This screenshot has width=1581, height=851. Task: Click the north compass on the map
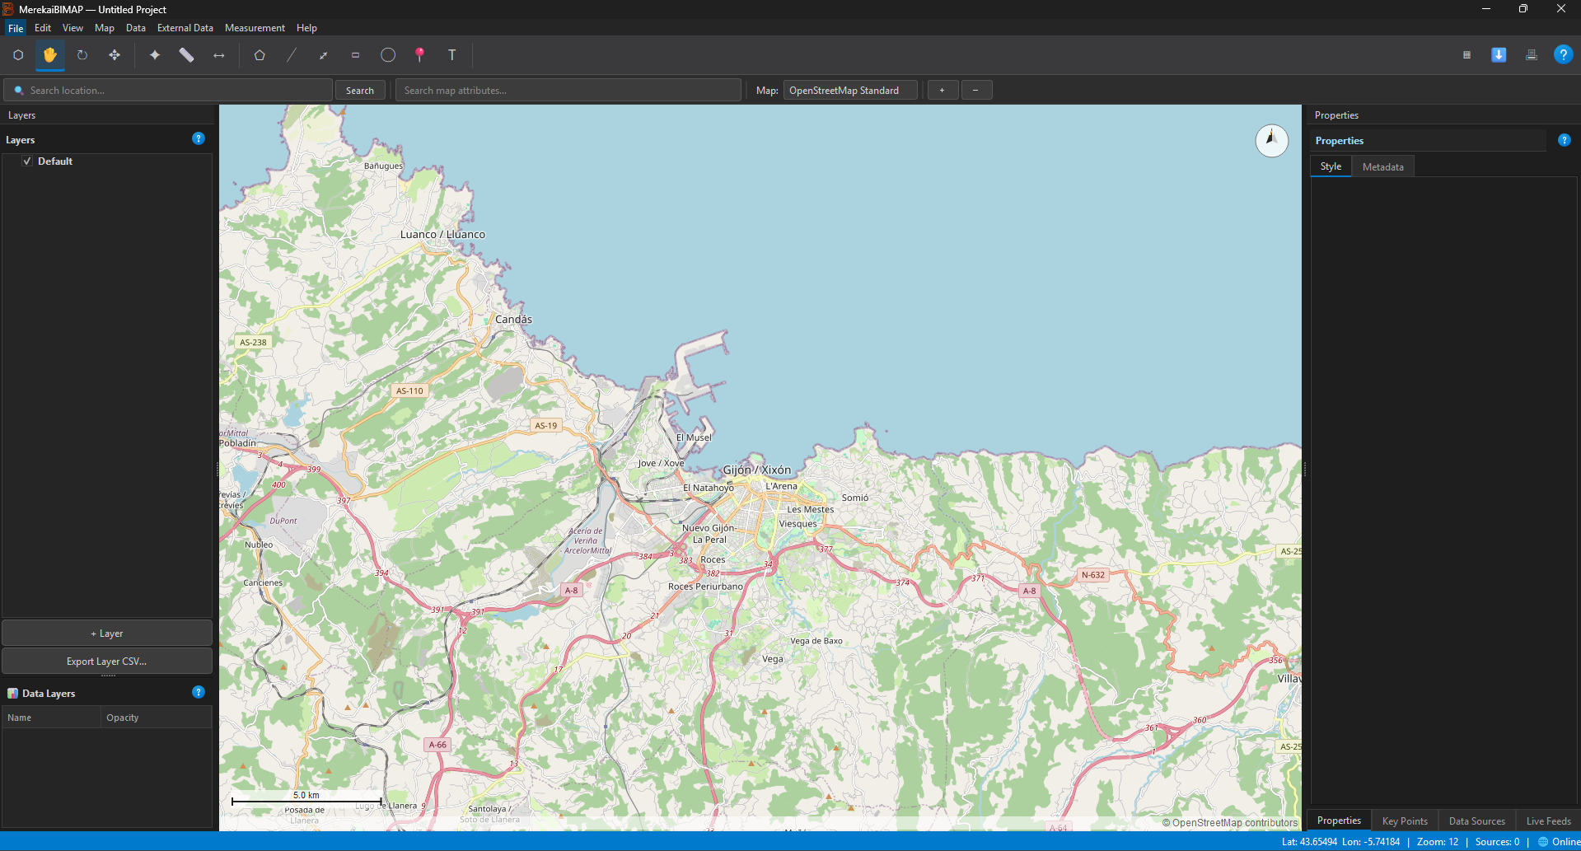(1271, 140)
